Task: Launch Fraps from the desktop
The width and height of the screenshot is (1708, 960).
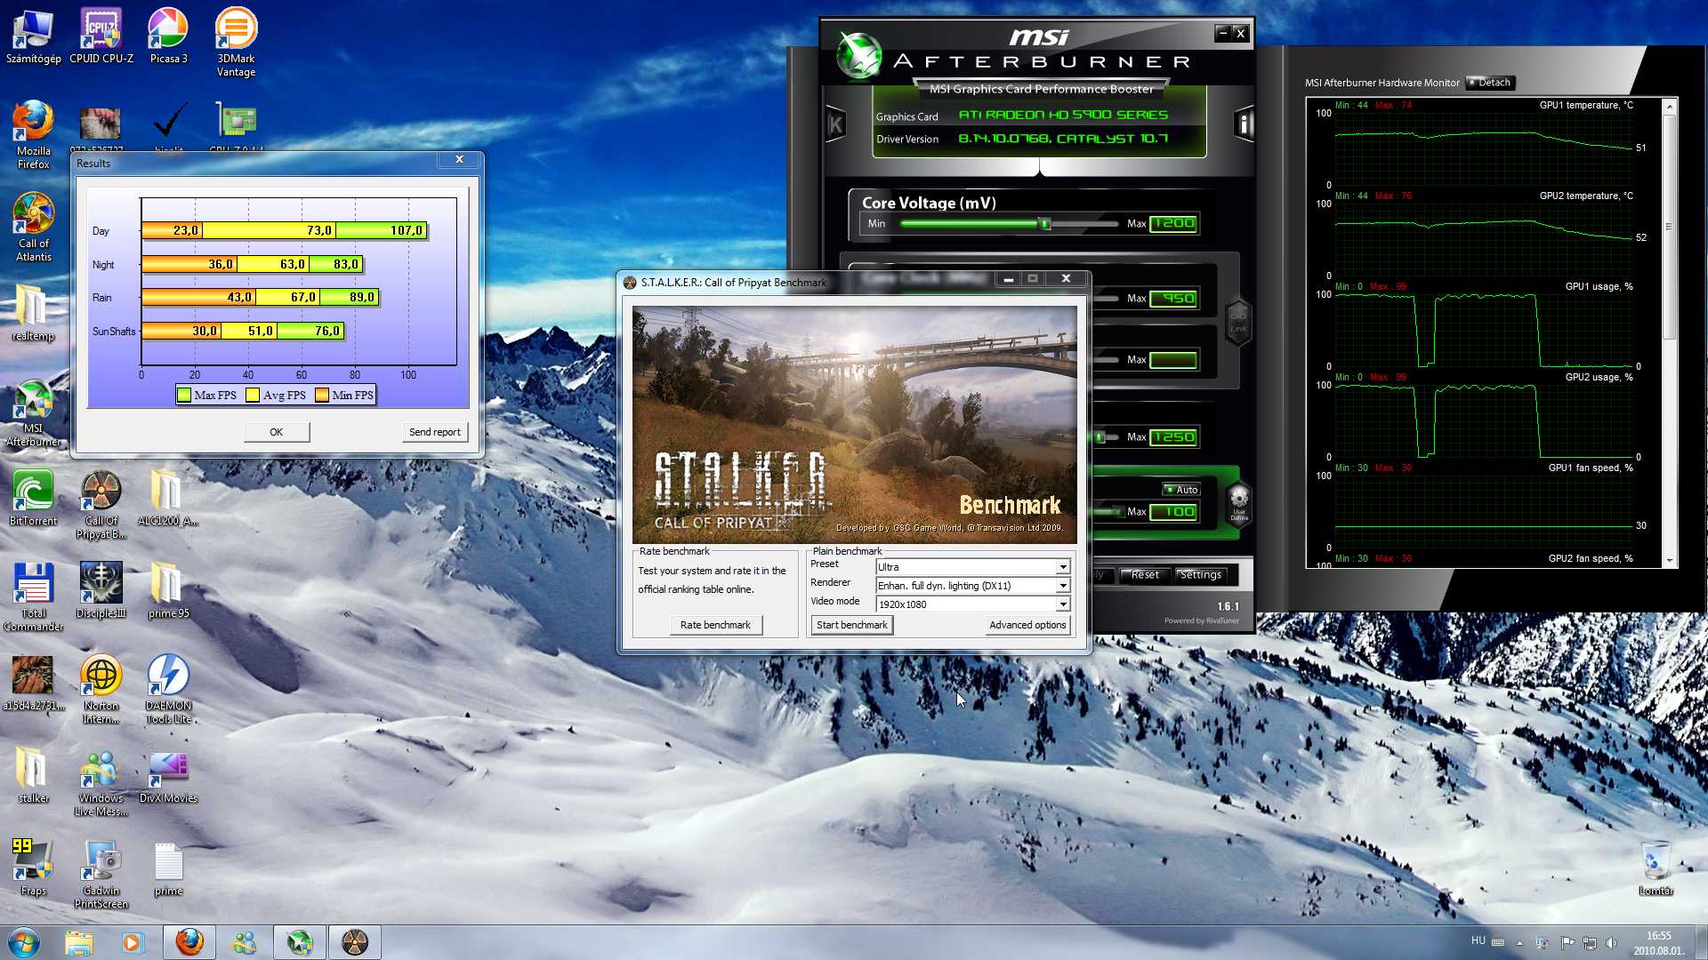Action: 34,868
